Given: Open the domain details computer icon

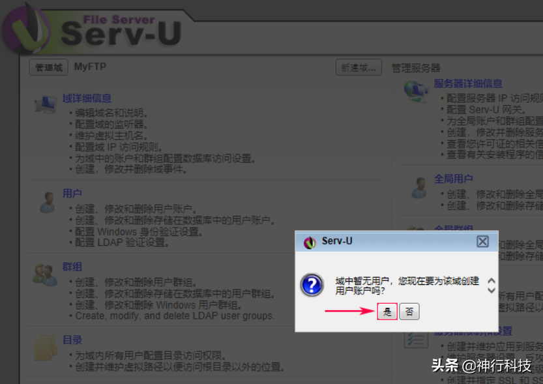Looking at the screenshot, I should (x=46, y=104).
